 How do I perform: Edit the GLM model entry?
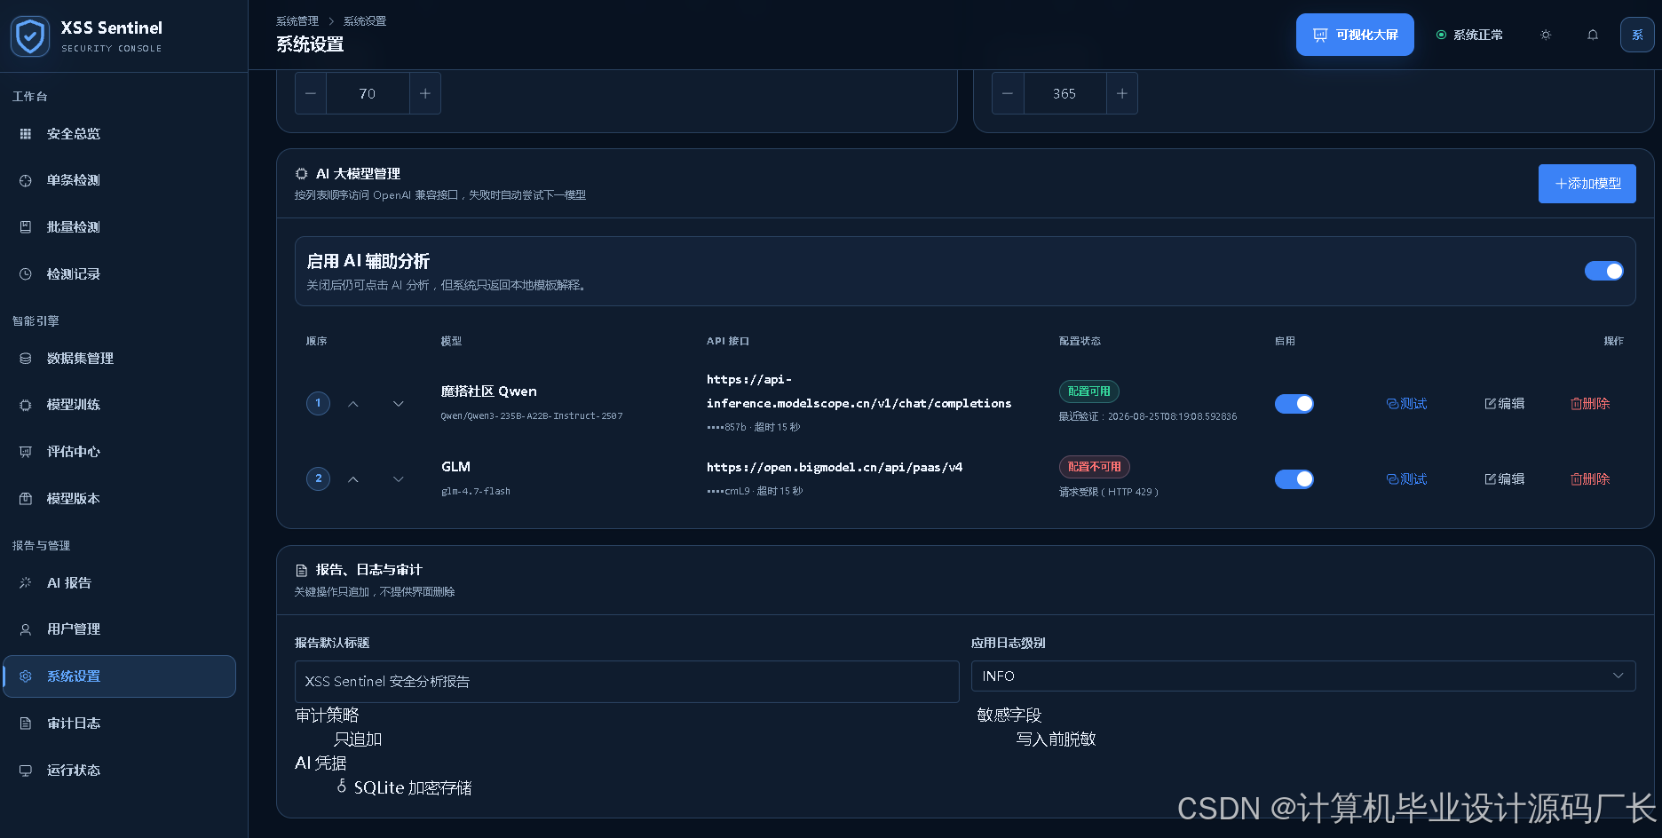pos(1505,479)
